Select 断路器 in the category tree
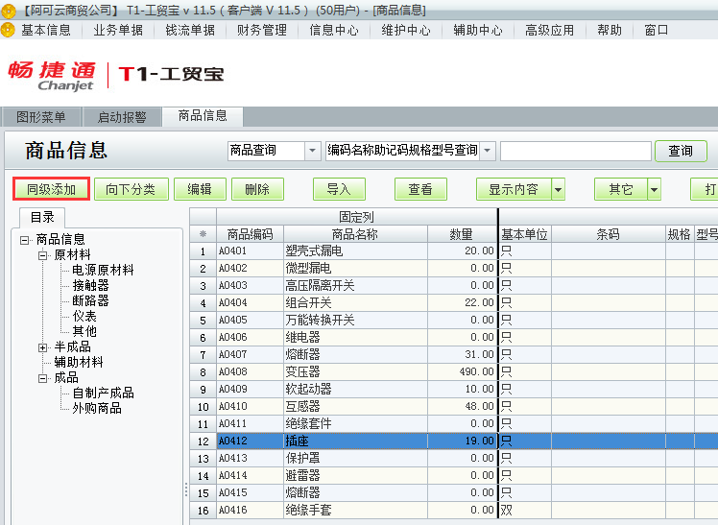This screenshot has width=718, height=525. point(91,301)
